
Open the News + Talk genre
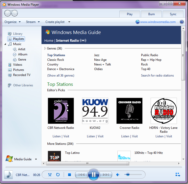pyautogui.click(x=103, y=64)
